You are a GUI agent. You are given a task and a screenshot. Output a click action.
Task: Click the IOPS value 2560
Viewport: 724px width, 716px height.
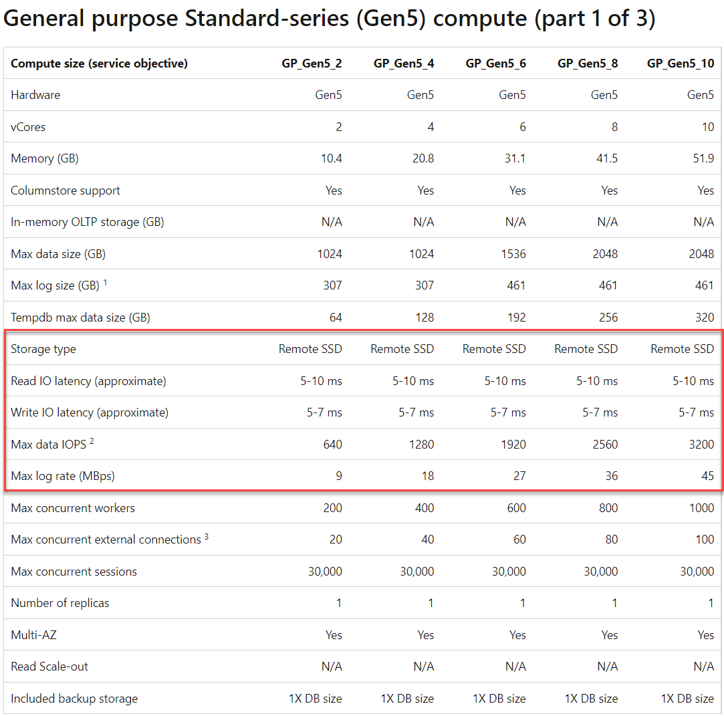point(605,445)
